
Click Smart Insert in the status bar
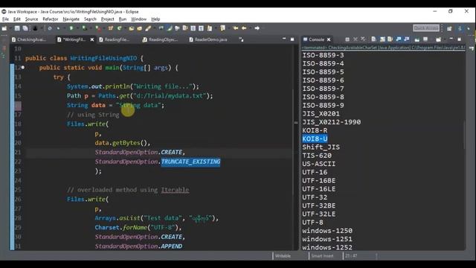pos(322,256)
